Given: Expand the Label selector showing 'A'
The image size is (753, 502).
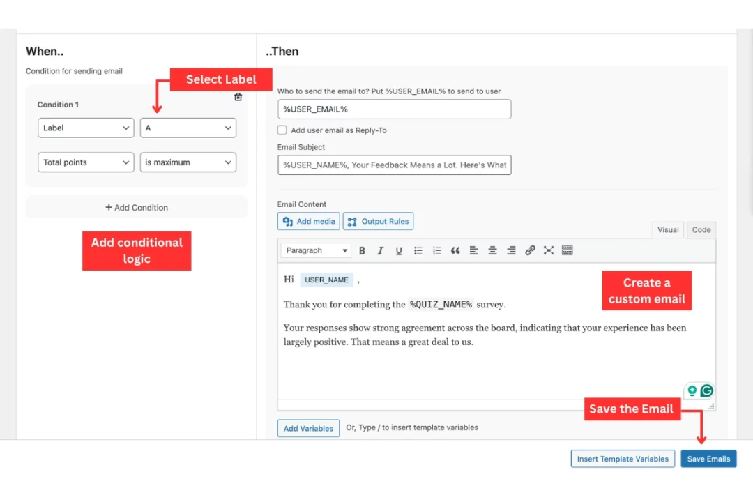Looking at the screenshot, I should click(x=188, y=128).
